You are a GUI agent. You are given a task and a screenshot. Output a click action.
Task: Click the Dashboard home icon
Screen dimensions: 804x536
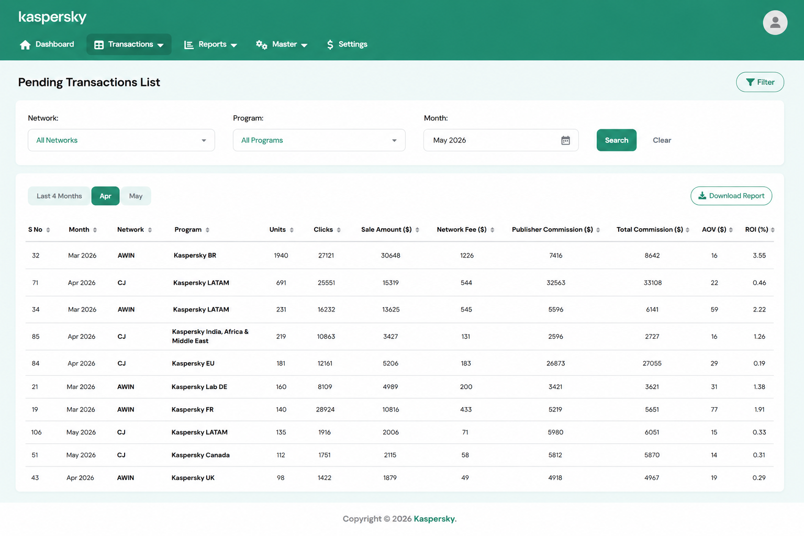[x=25, y=44]
